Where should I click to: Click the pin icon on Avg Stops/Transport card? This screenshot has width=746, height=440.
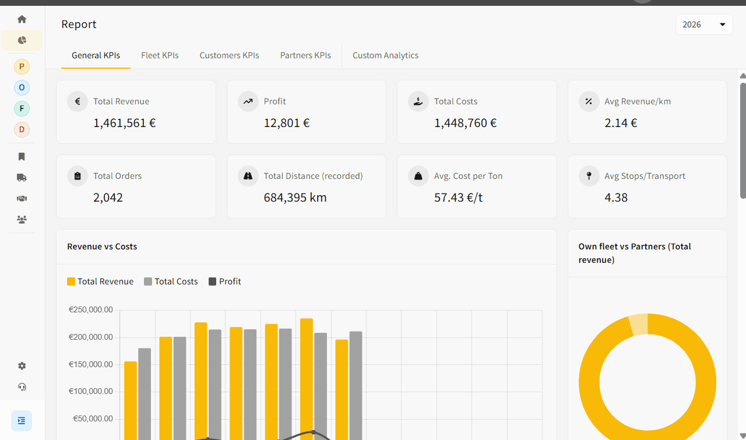coord(589,176)
